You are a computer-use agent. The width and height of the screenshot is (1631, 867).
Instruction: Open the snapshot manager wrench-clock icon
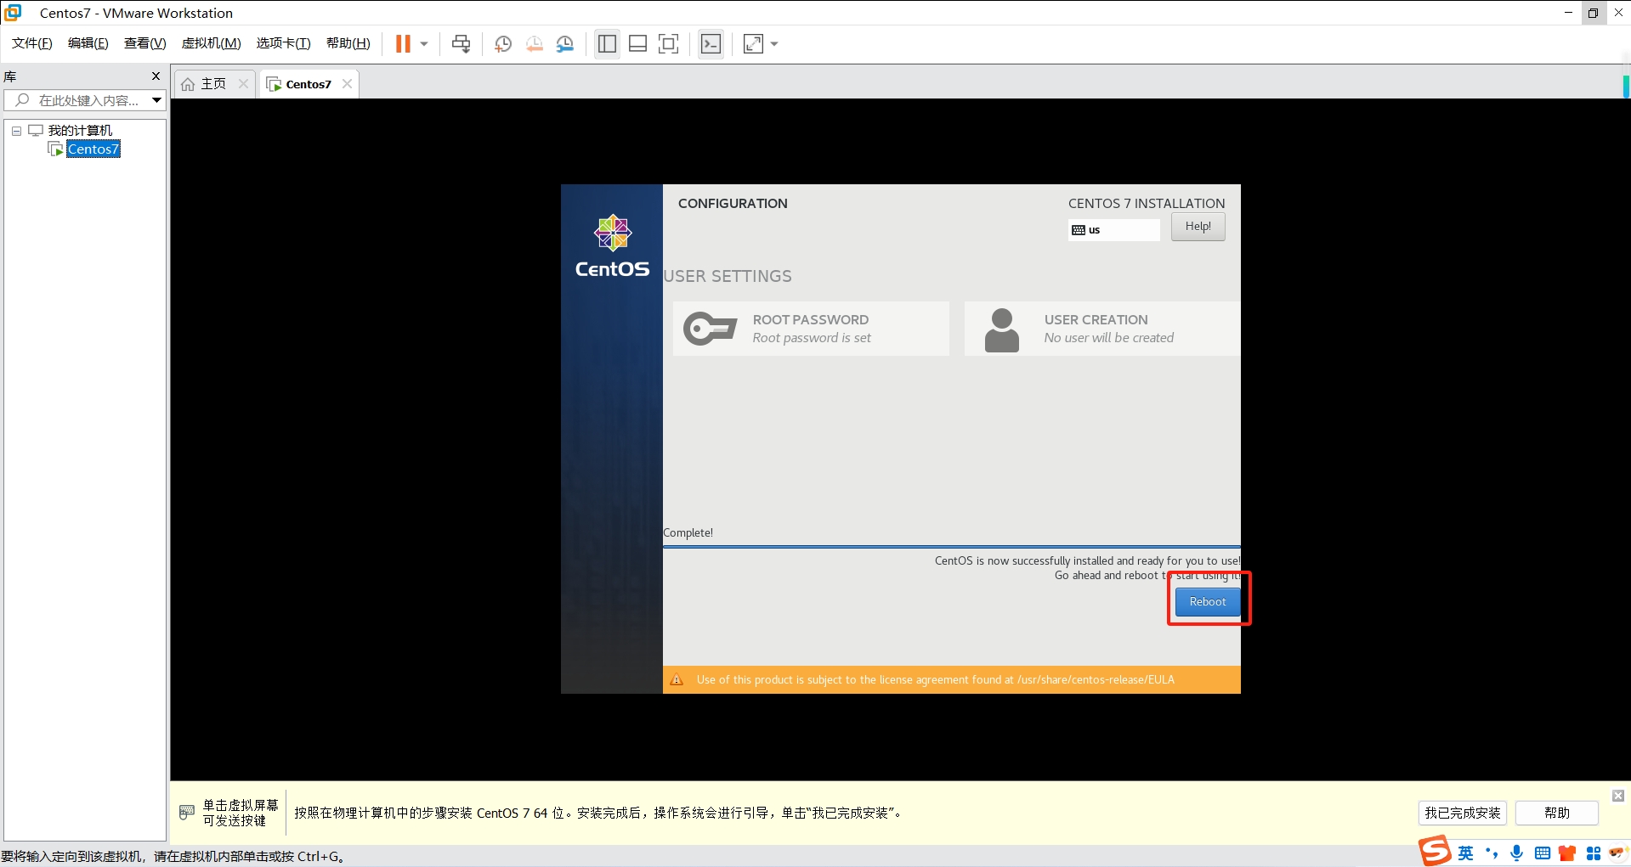coord(565,44)
